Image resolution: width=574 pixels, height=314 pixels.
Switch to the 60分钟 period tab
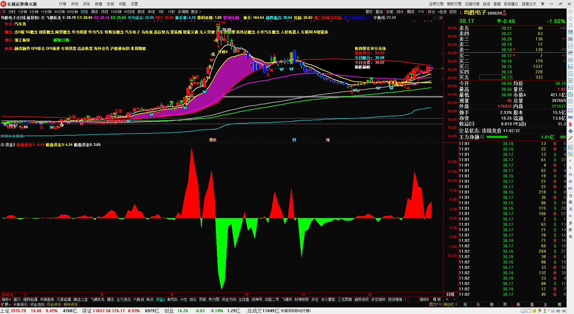point(72,12)
